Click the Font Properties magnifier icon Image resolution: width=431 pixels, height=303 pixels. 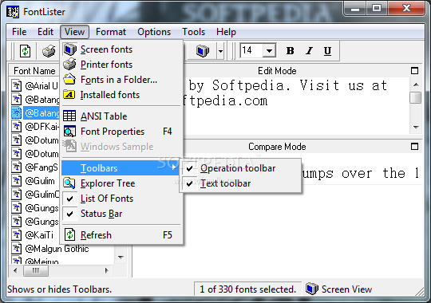coord(69,132)
